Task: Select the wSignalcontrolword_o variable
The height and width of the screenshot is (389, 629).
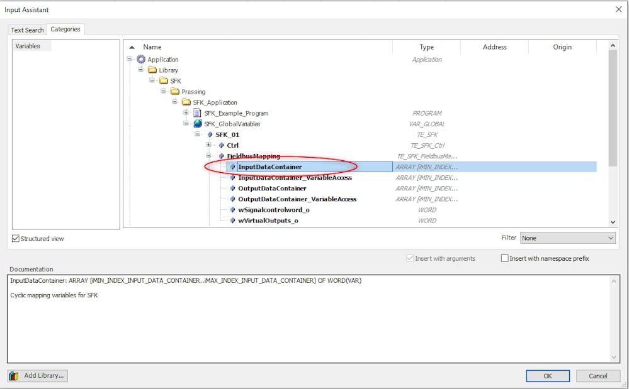Action: click(x=274, y=210)
